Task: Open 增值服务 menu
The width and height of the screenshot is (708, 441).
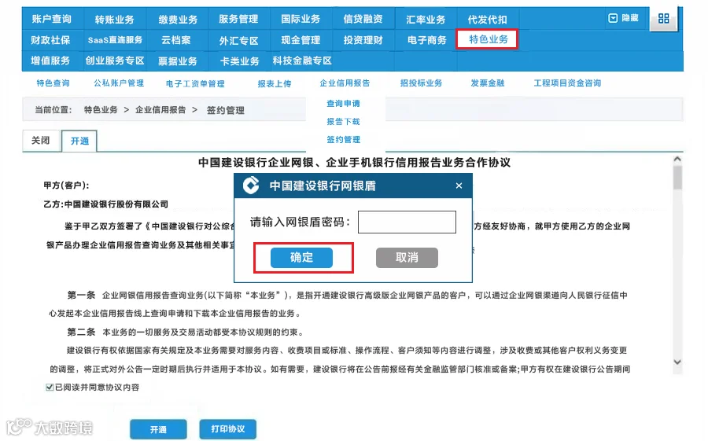Action: click(50, 61)
